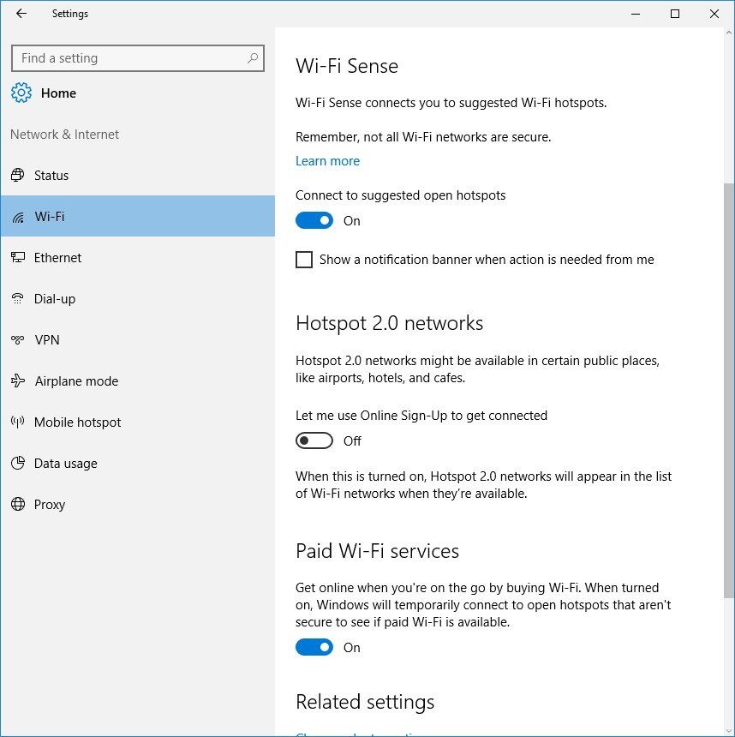
Task: Click the Status globe icon
Action: (18, 175)
